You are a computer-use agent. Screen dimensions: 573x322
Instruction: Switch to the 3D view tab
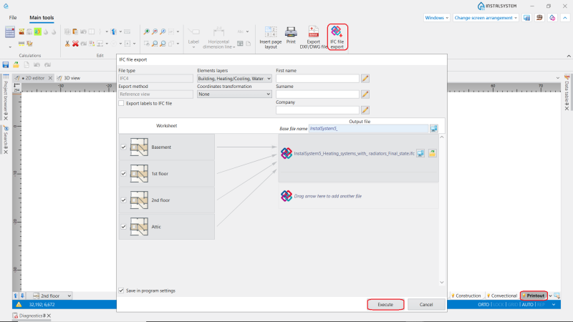pos(69,78)
